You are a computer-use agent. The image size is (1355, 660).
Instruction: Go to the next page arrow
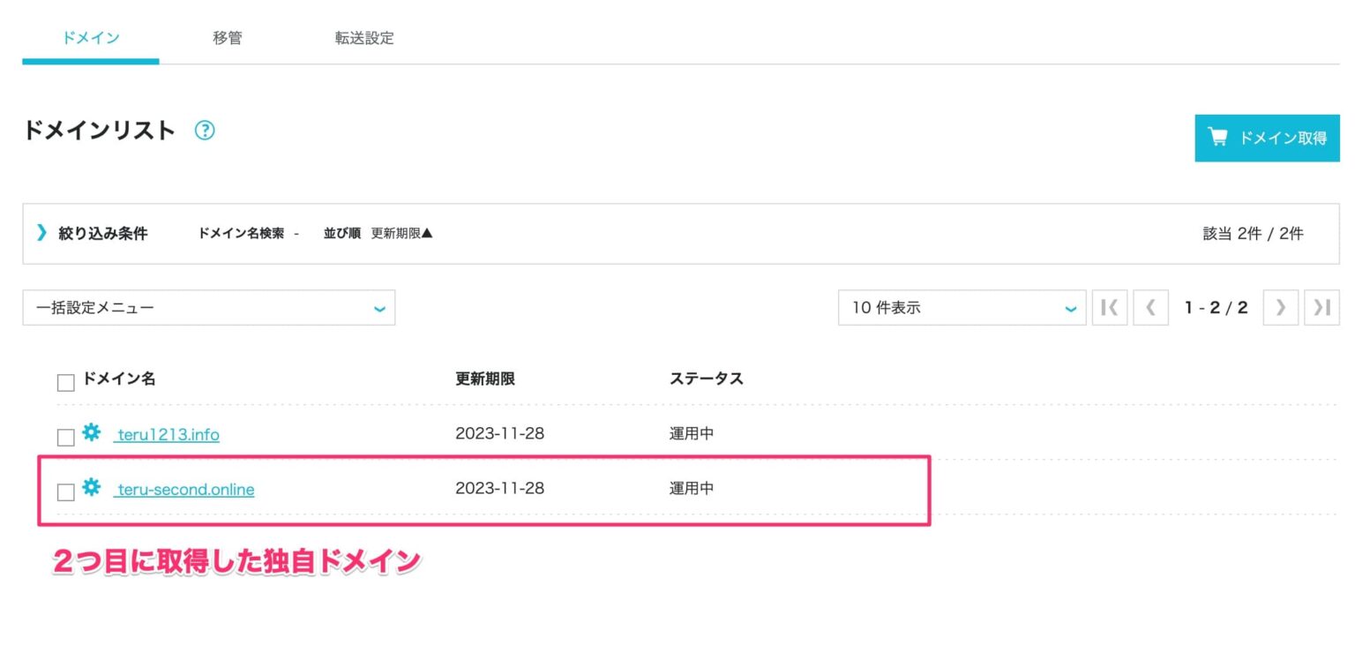coord(1280,307)
